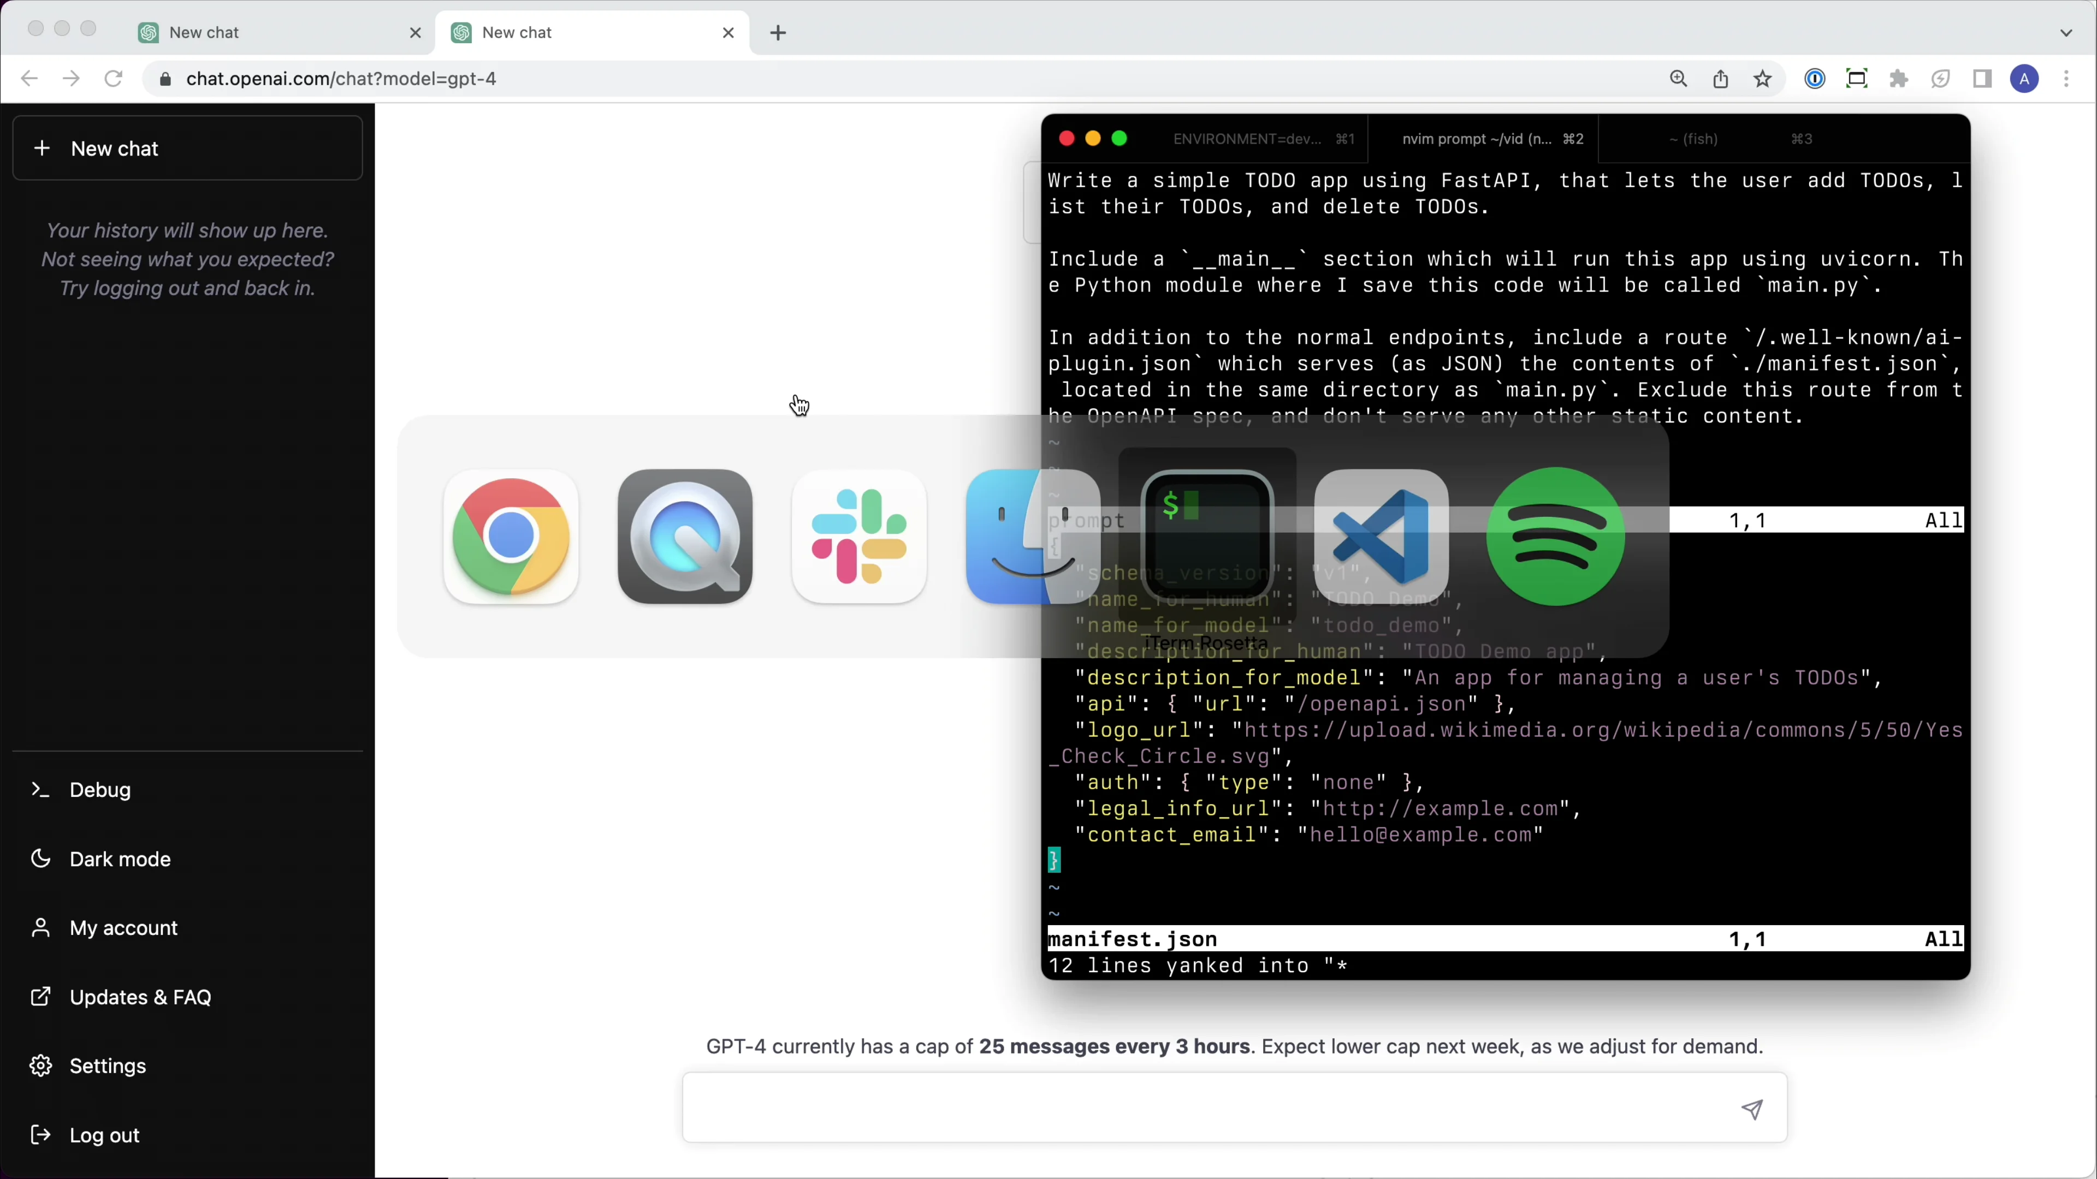Select QuickTime Player in app switcher
Screen dimensions: 2097x1179
point(685,537)
